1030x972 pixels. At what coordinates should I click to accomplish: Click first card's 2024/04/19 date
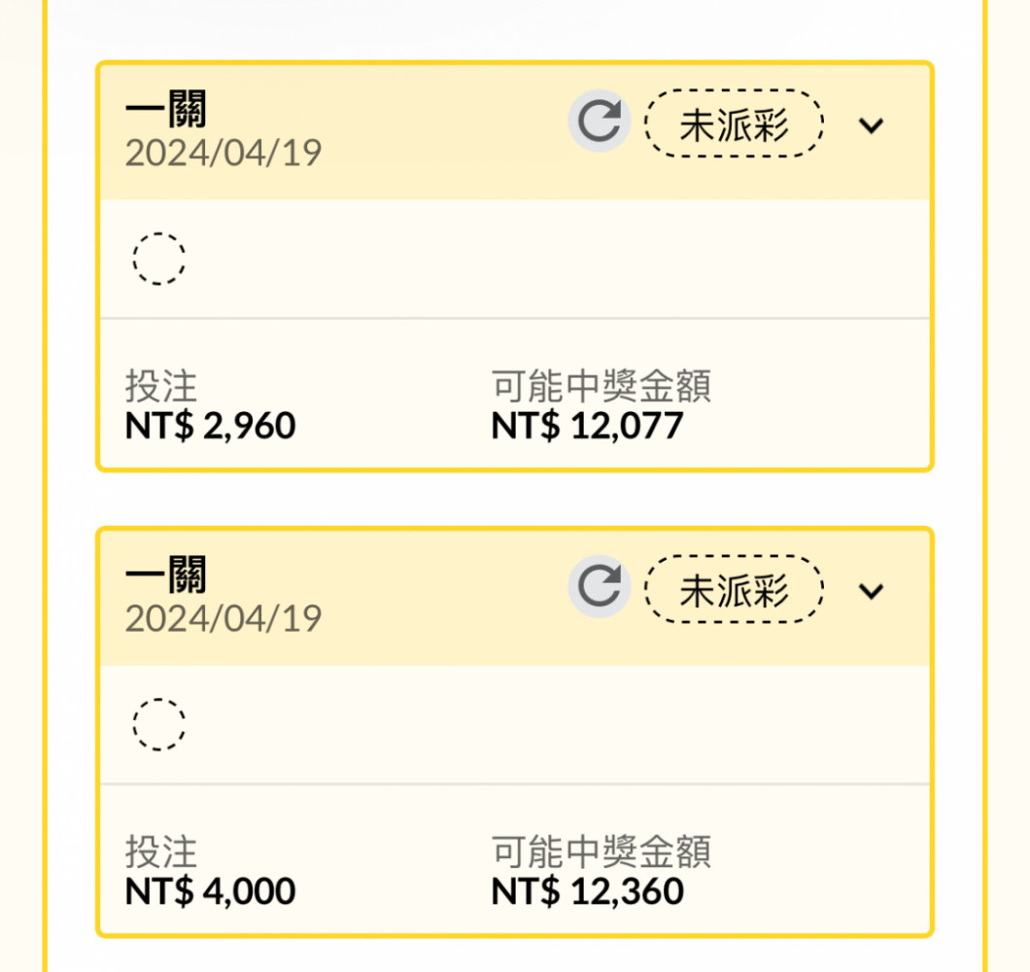(x=223, y=154)
